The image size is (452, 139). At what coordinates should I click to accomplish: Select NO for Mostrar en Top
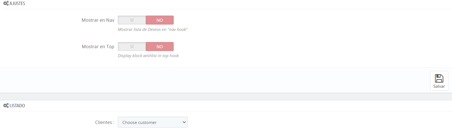point(160,47)
